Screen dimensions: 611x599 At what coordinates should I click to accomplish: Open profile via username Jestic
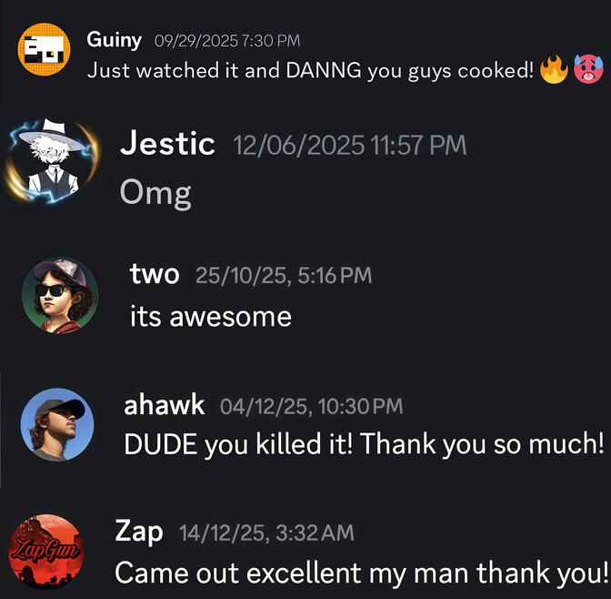tap(167, 144)
